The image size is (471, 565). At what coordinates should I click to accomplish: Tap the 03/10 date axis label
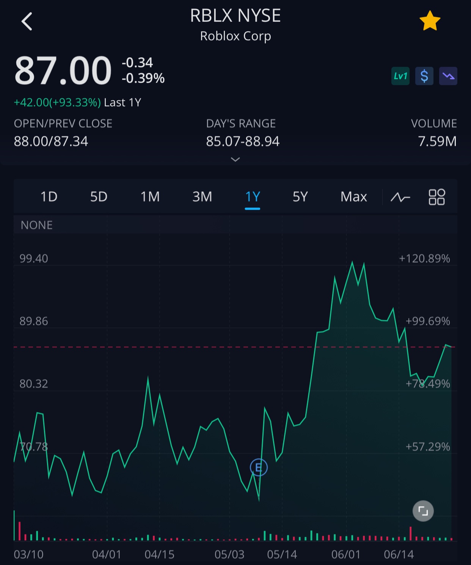click(x=28, y=554)
